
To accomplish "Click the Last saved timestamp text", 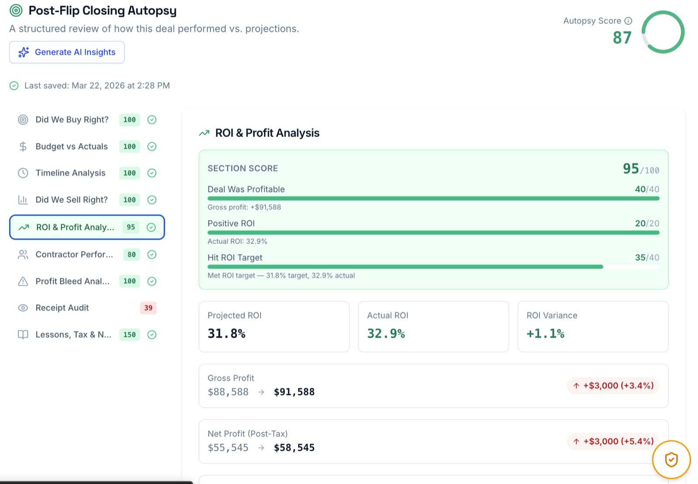I will [97, 86].
